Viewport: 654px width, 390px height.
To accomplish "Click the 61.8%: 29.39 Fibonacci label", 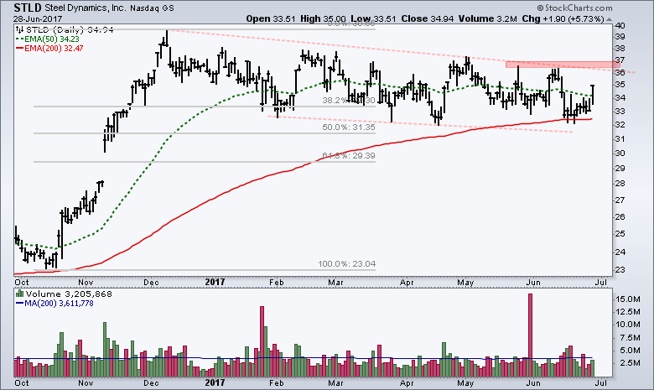I will point(349,156).
